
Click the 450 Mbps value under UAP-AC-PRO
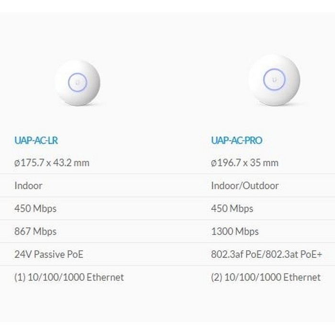click(x=232, y=209)
